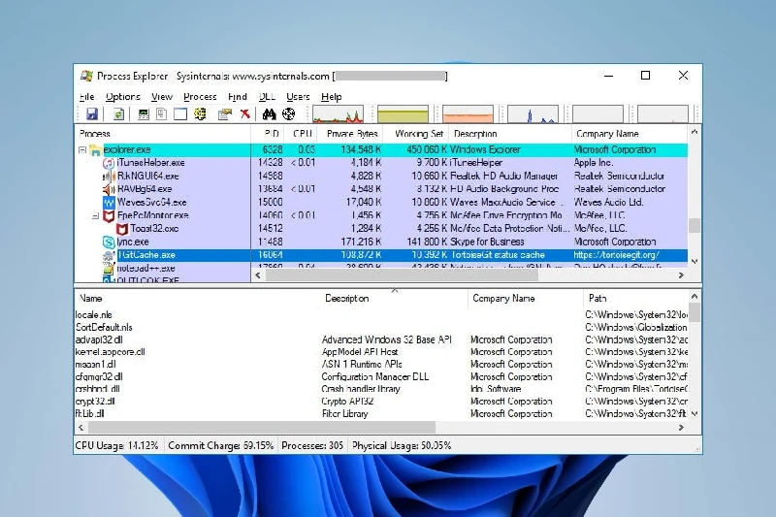Screen dimensions: 776x517
Task: Sort upper pane by Description column header
Action: [510, 134]
